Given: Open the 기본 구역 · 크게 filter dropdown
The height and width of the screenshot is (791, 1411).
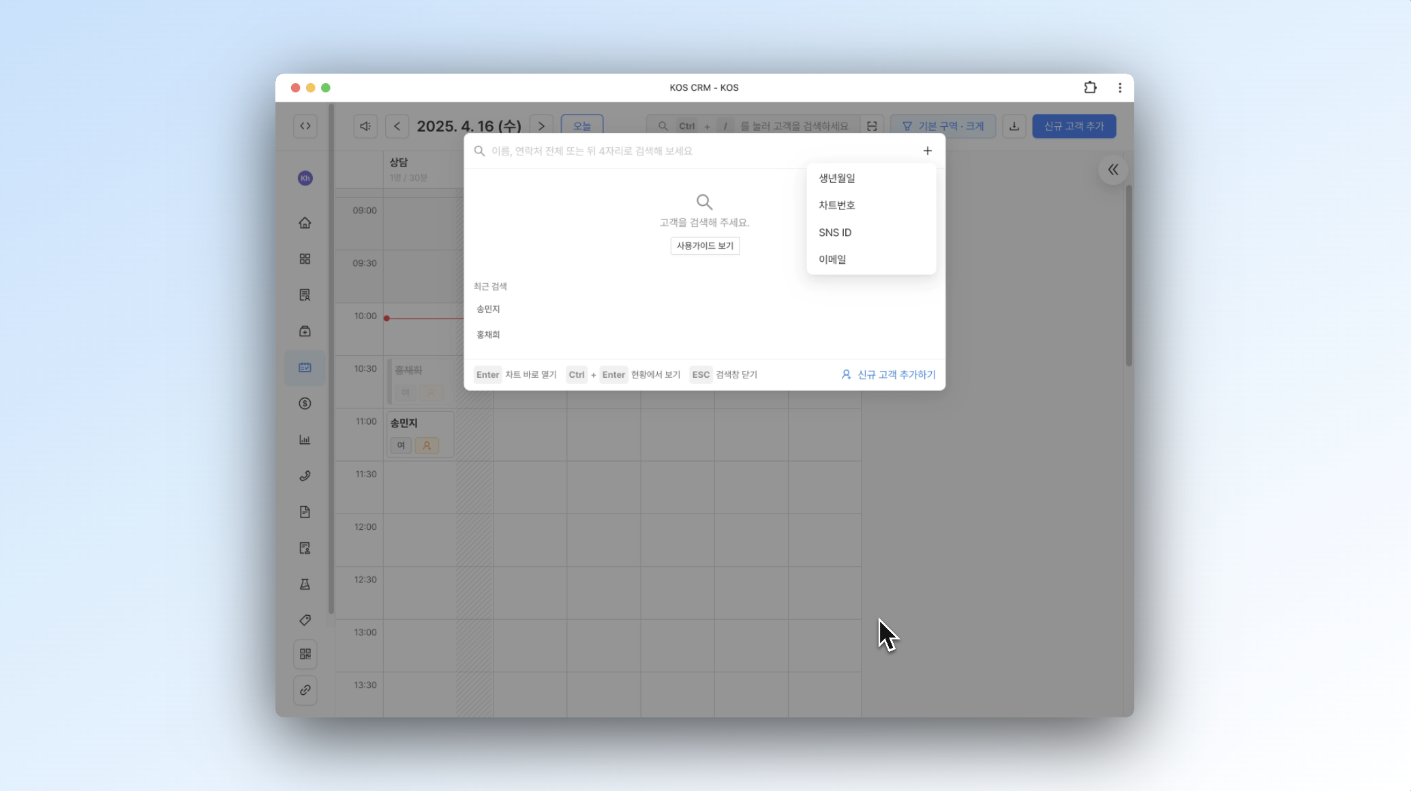Looking at the screenshot, I should [943, 126].
